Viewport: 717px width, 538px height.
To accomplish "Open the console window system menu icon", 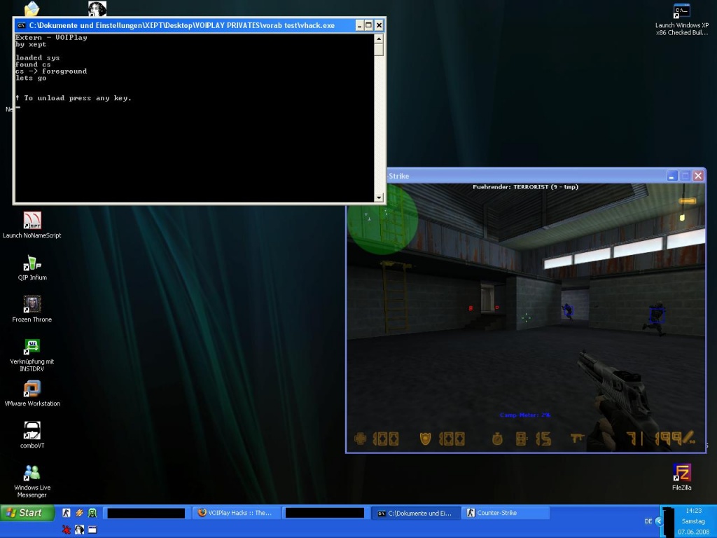I will click(21, 25).
